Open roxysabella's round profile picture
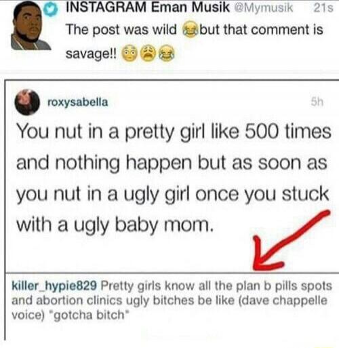Viewport: 339px width, 348px height. pos(27,102)
